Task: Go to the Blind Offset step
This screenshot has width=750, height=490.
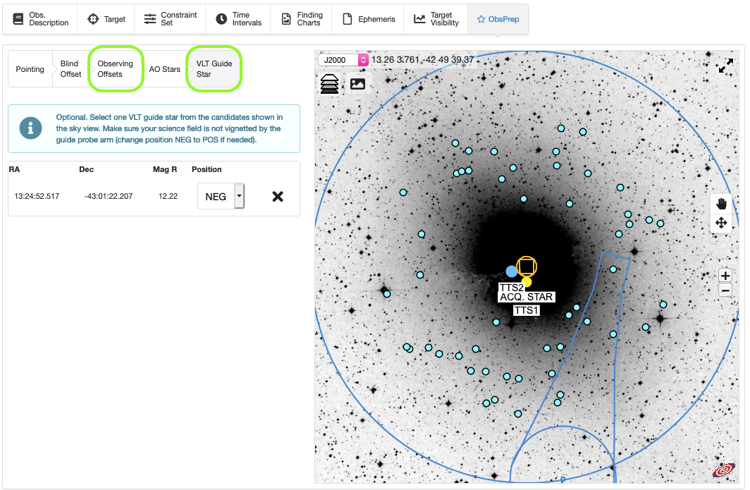Action: 70,69
